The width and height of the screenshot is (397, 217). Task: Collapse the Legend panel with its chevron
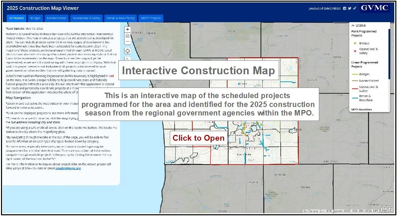(x=353, y=26)
